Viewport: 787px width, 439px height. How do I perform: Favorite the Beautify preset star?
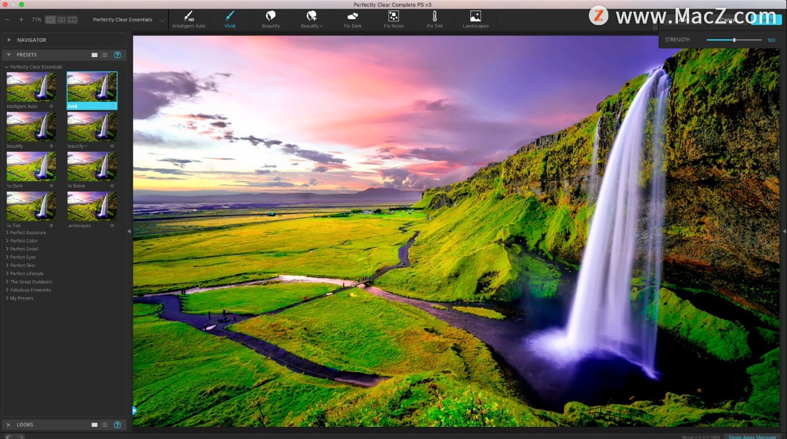point(51,146)
